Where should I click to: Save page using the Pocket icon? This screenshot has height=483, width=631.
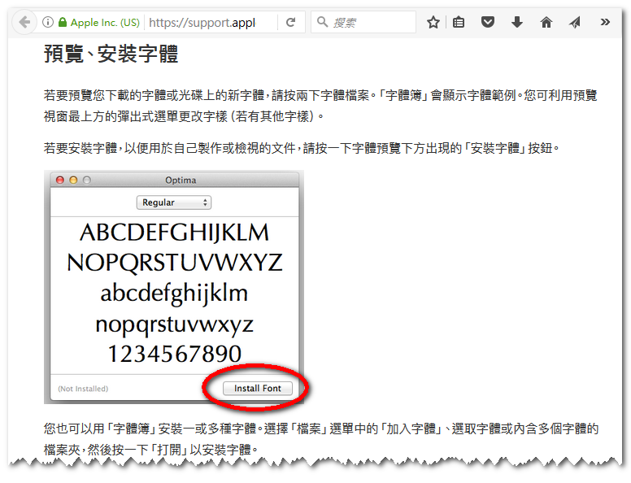(x=488, y=23)
